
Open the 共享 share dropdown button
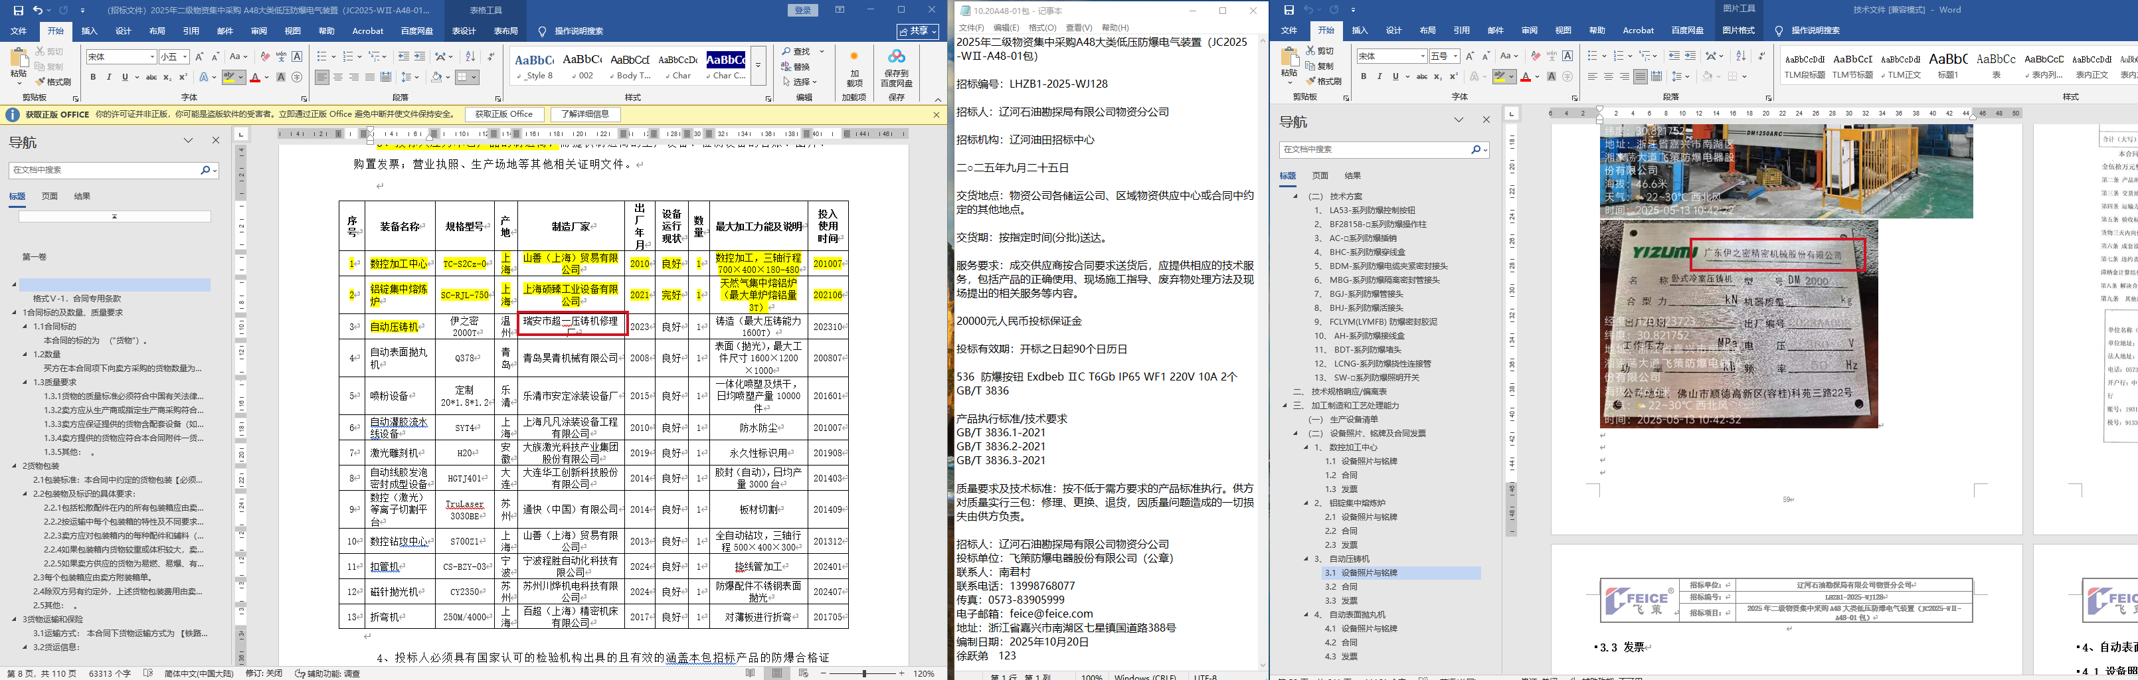[x=918, y=31]
